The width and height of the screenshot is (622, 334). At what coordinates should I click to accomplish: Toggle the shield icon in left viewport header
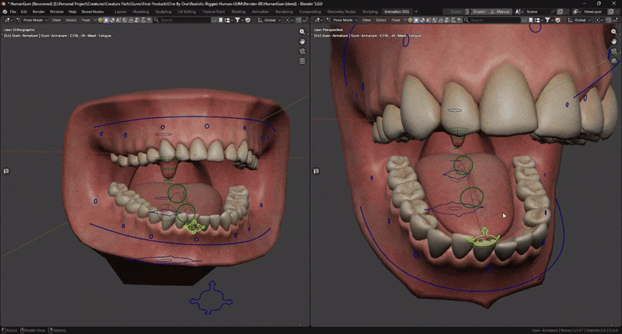(x=247, y=20)
